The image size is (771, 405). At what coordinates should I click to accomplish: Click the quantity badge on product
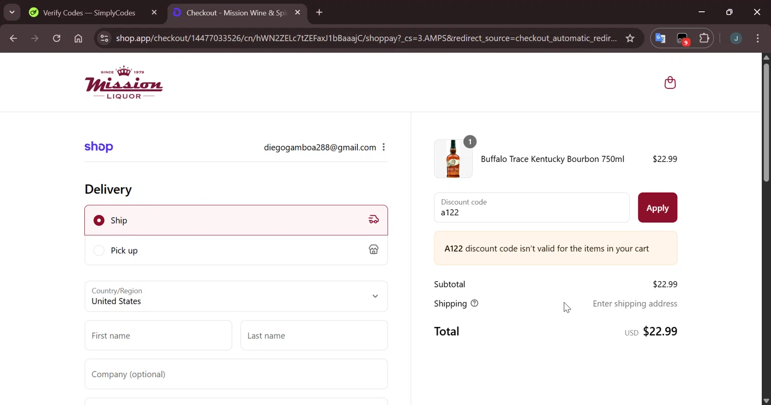click(x=470, y=141)
